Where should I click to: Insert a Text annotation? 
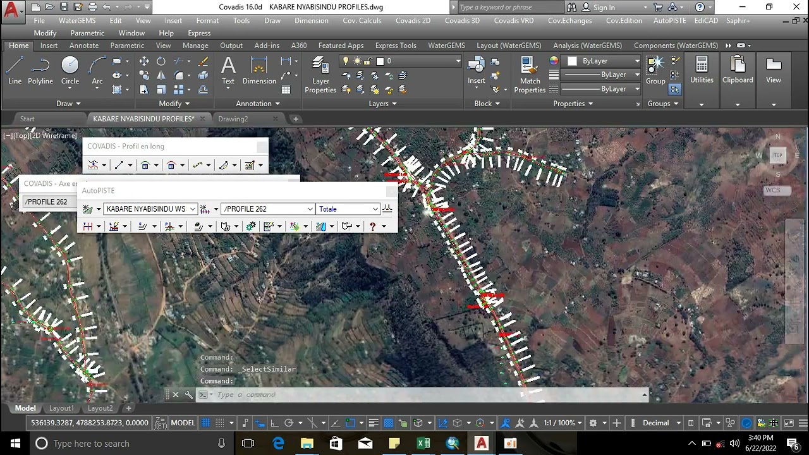pyautogui.click(x=228, y=71)
